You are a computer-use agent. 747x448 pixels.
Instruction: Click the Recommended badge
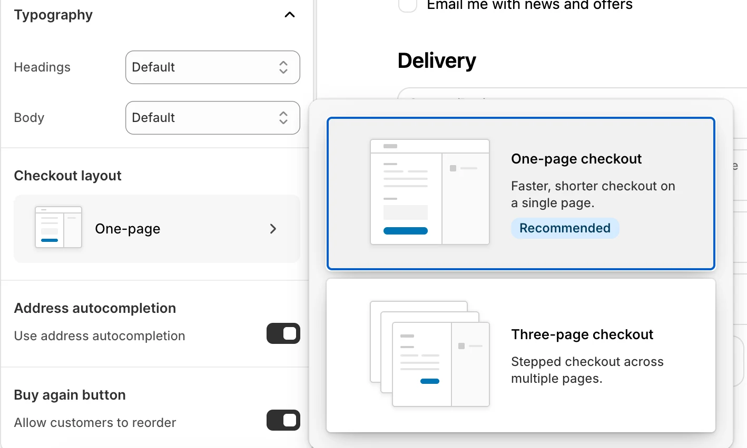(x=565, y=228)
